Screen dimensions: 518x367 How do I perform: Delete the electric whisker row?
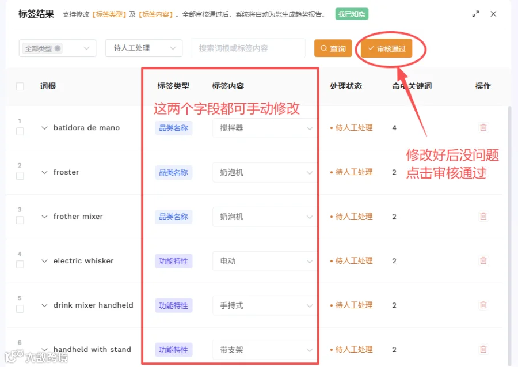[483, 260]
